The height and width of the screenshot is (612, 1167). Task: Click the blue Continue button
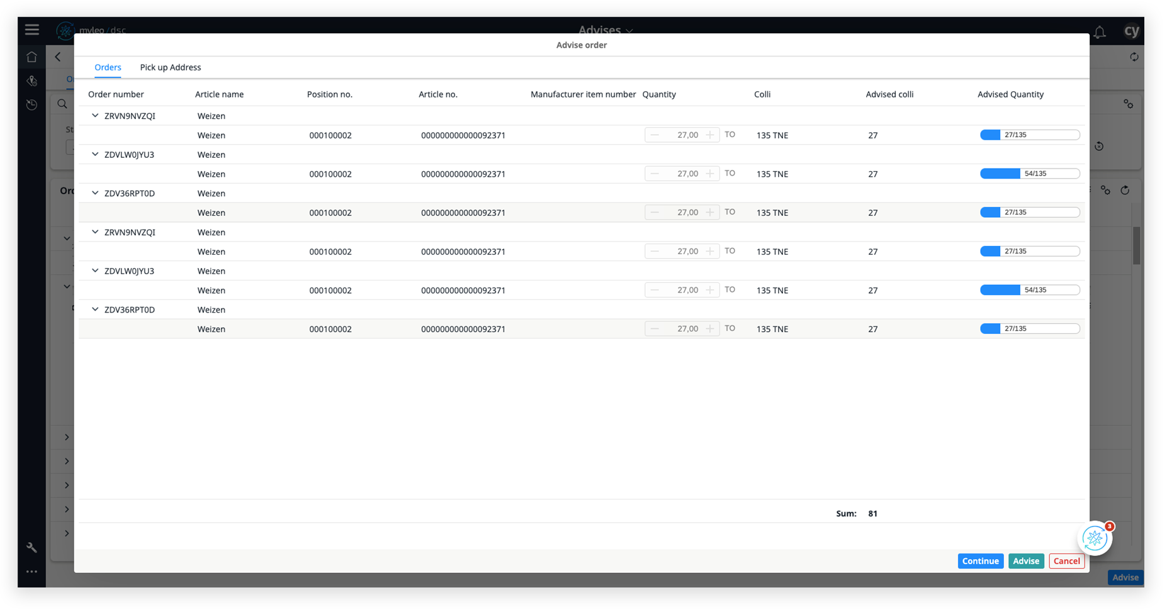click(980, 561)
